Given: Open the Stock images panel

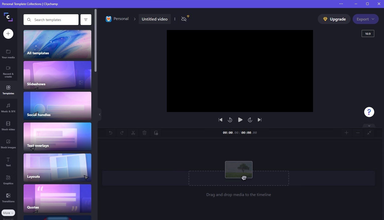Looking at the screenshot, I should (x=8, y=144).
